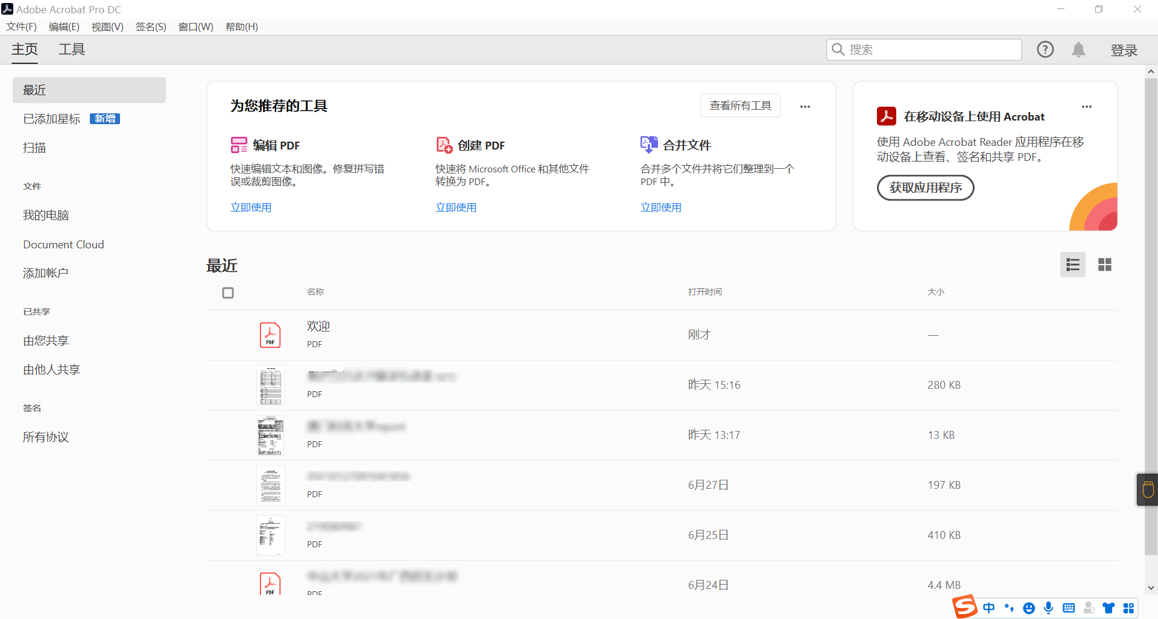Switch to list view in 最近
This screenshot has width=1158, height=619.
tap(1073, 265)
